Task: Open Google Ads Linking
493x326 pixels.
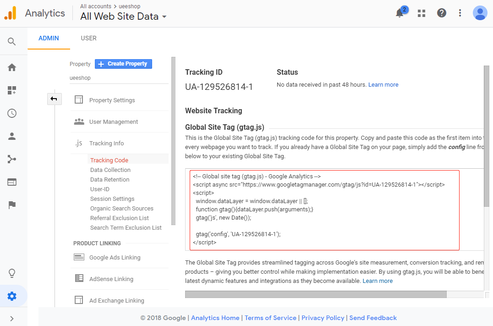Action: (115, 257)
